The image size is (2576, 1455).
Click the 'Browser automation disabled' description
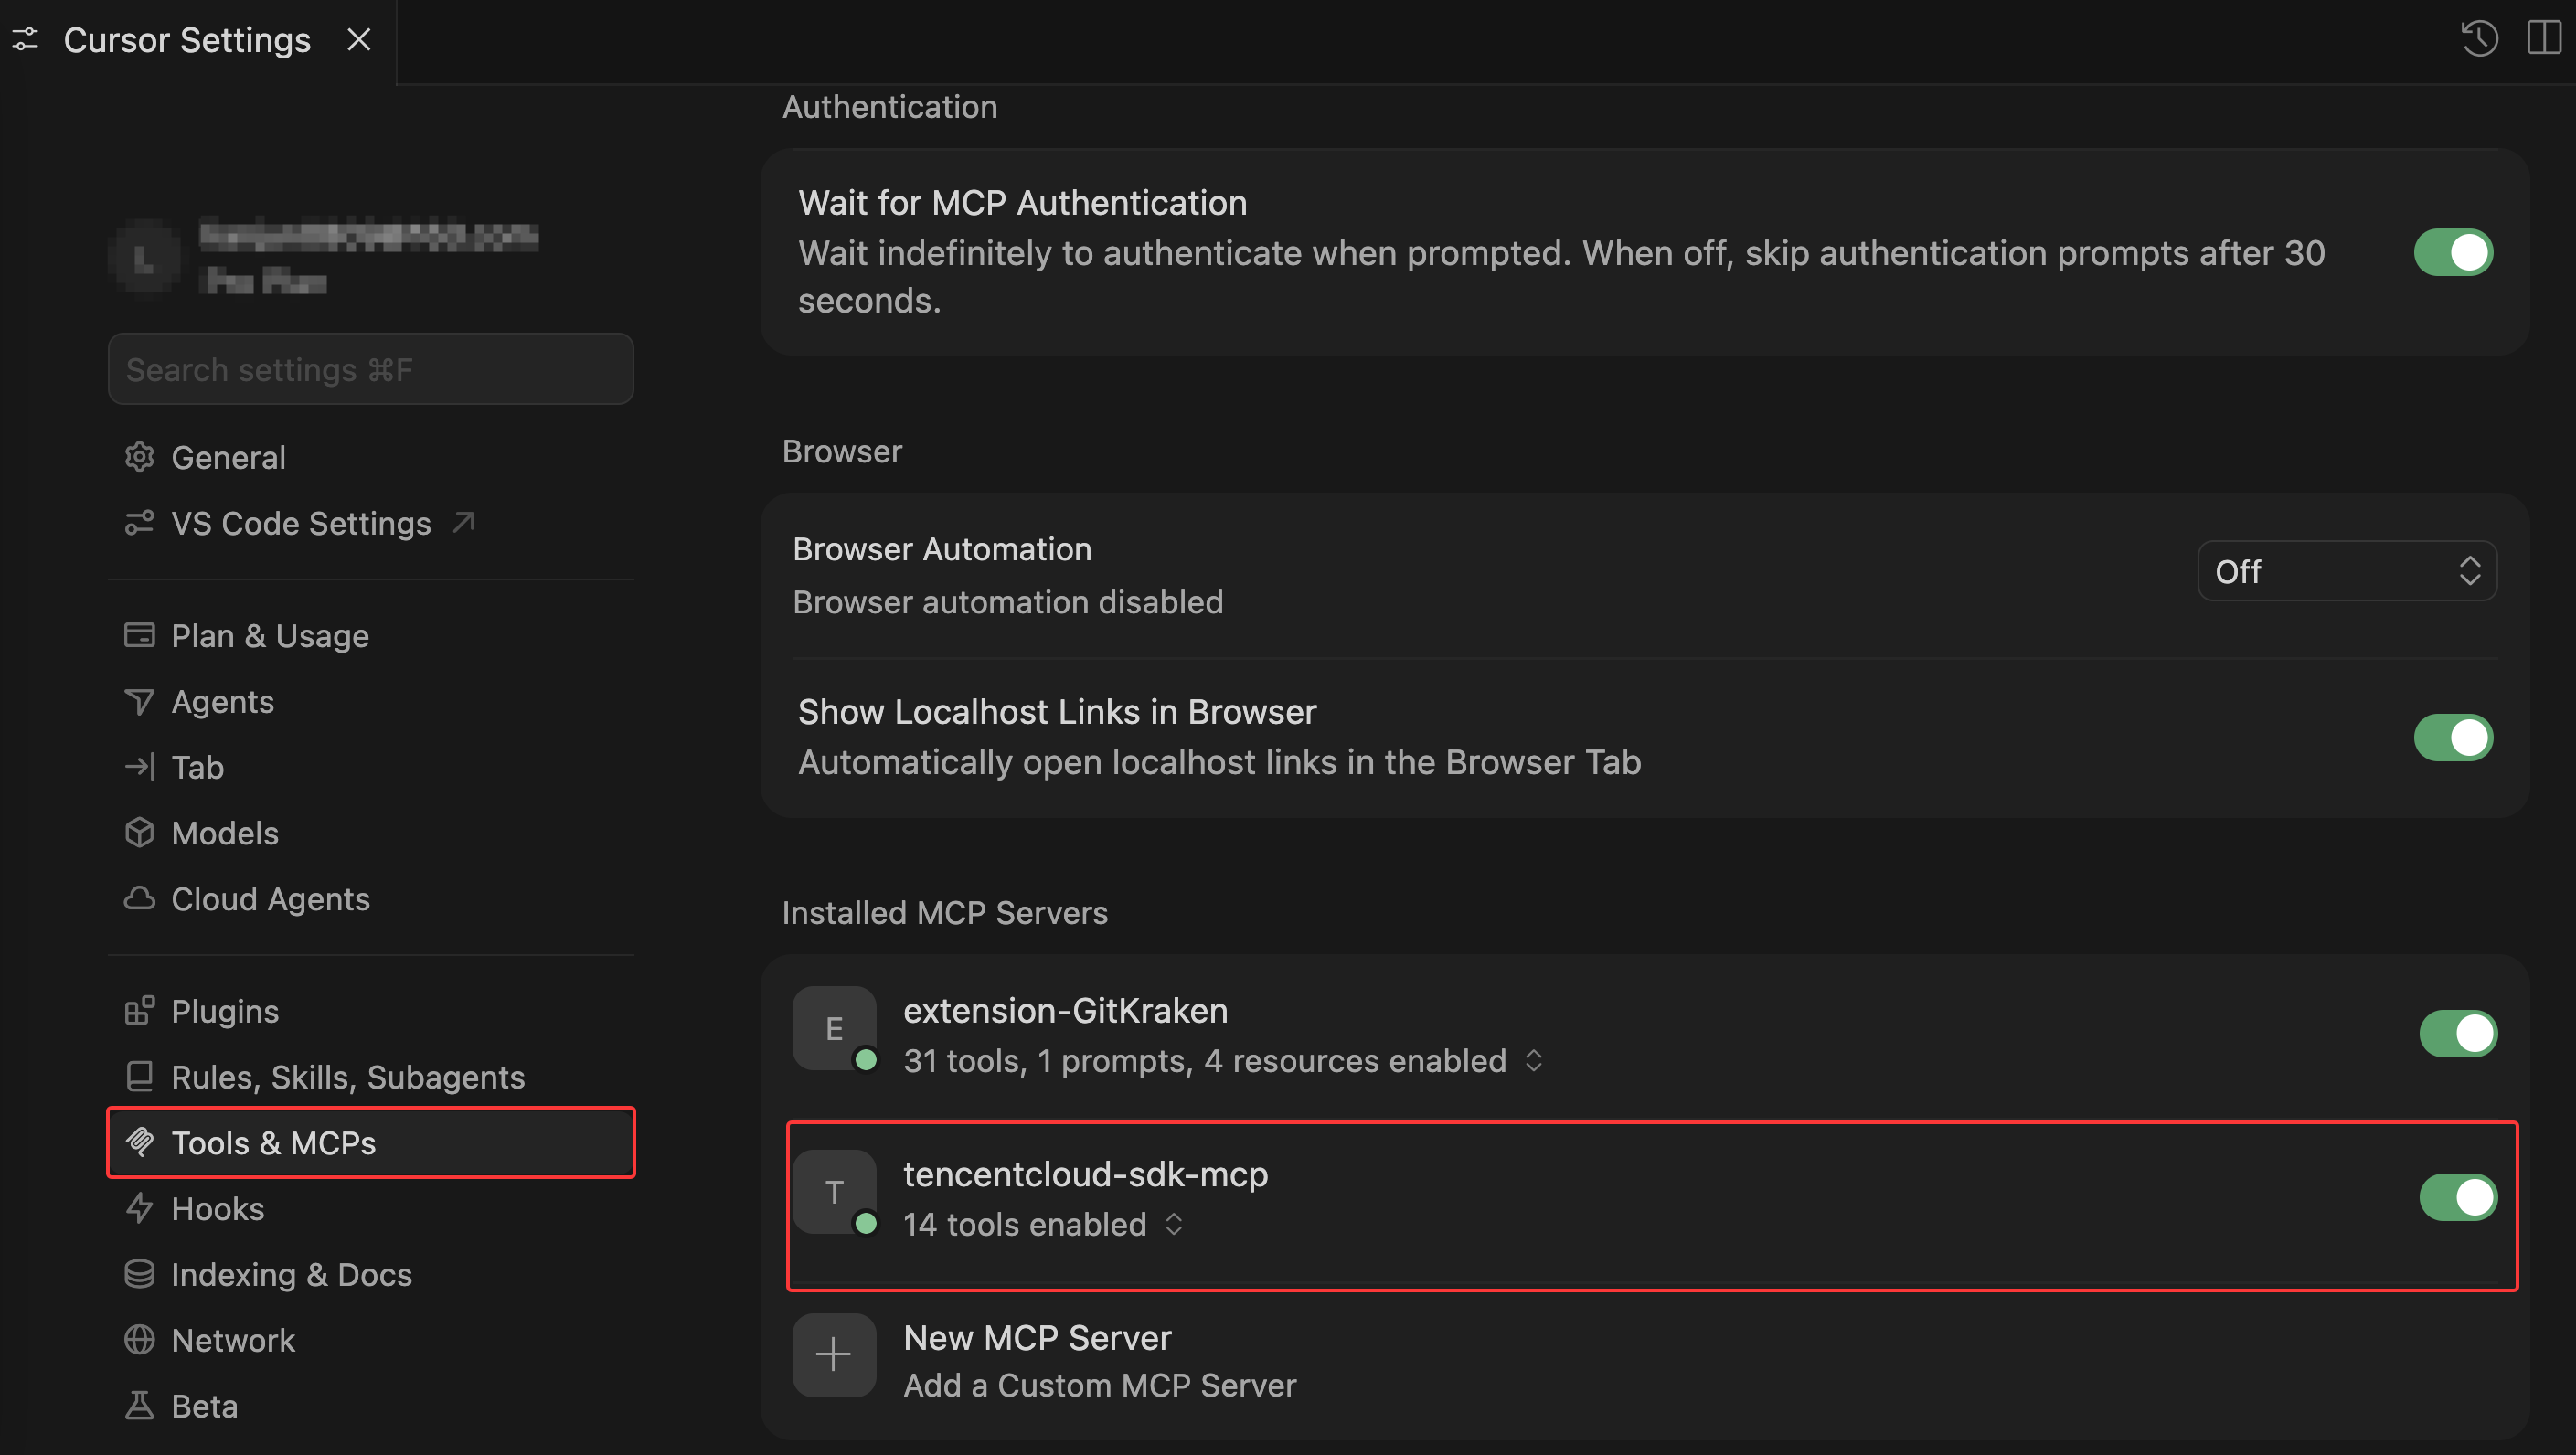click(x=1007, y=602)
